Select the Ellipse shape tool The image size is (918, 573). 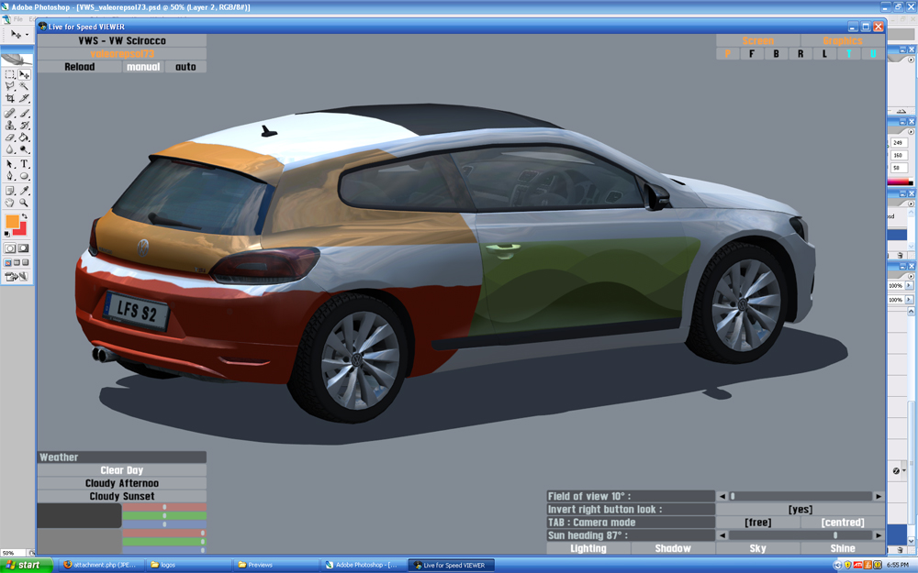24,176
